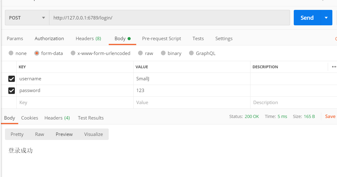Open the Authorization tab
The width and height of the screenshot is (337, 177).
click(49, 38)
